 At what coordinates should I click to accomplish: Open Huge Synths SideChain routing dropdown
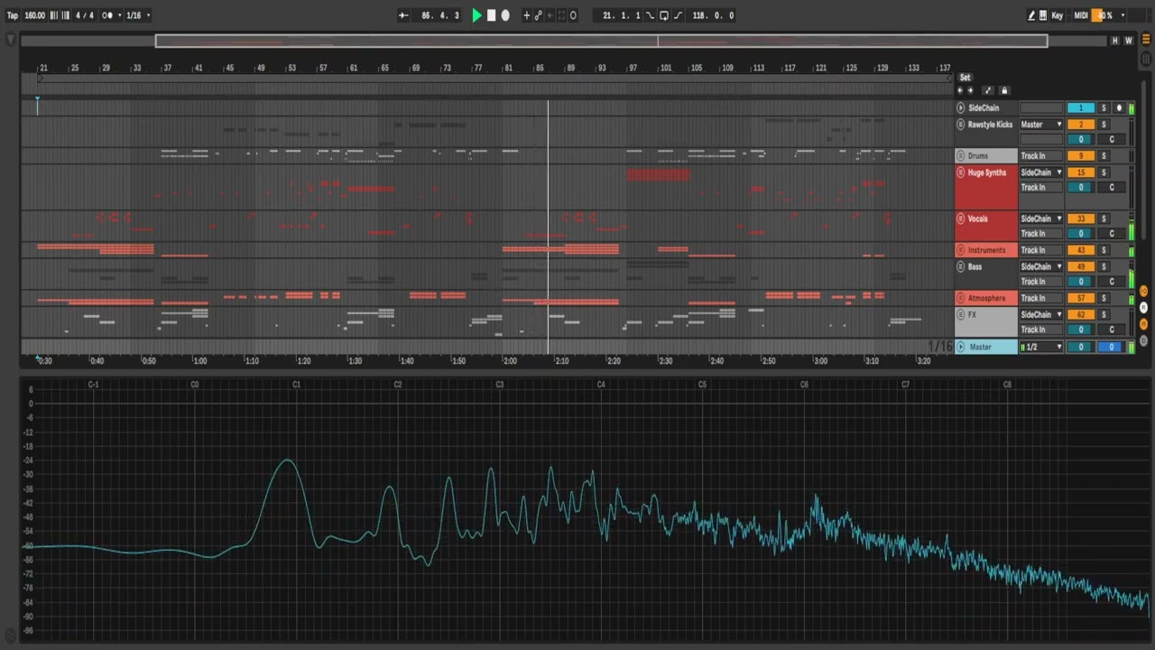point(1041,172)
